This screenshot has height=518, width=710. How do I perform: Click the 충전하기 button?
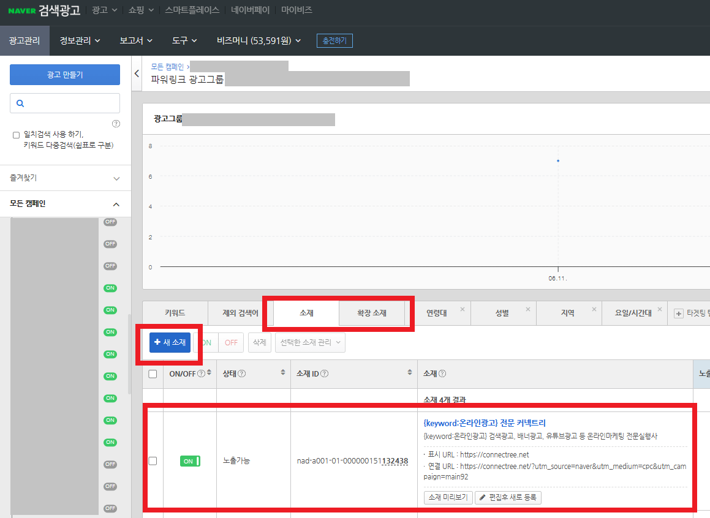[334, 40]
